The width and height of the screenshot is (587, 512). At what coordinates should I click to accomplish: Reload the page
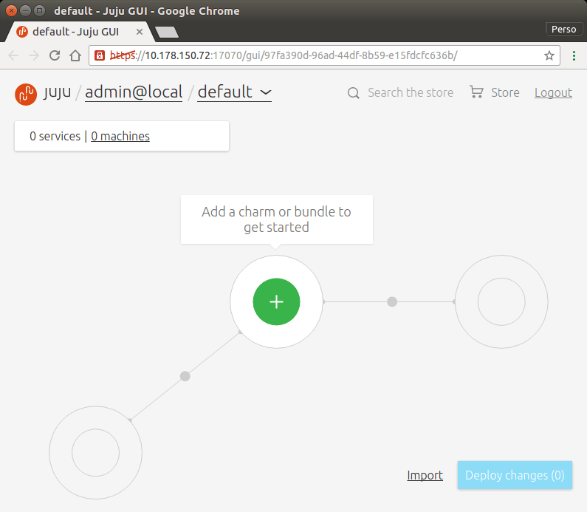pos(55,55)
